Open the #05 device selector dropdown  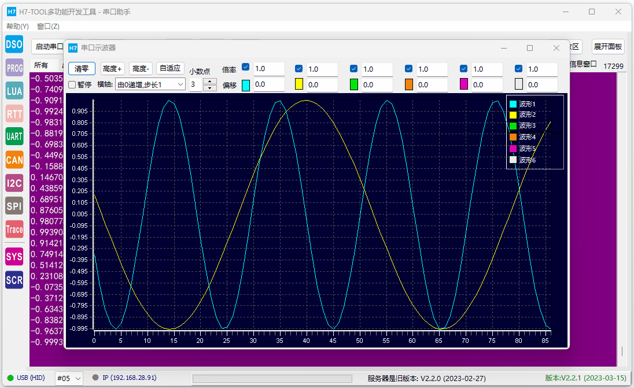tap(69, 378)
